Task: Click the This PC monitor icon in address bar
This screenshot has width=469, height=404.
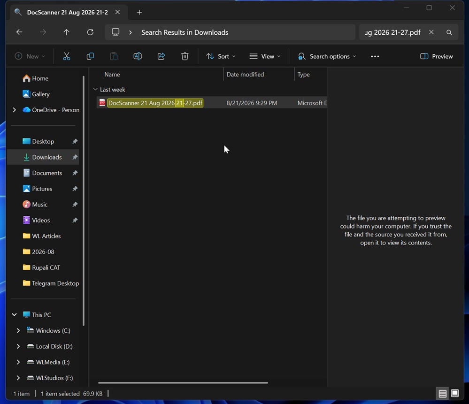Action: (x=115, y=32)
